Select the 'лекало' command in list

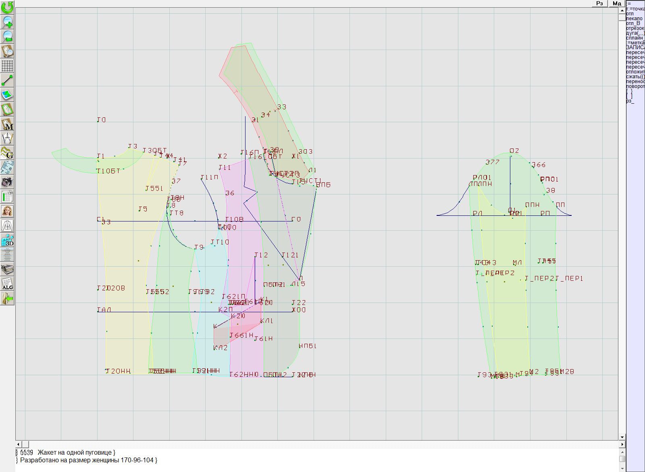coord(634,19)
